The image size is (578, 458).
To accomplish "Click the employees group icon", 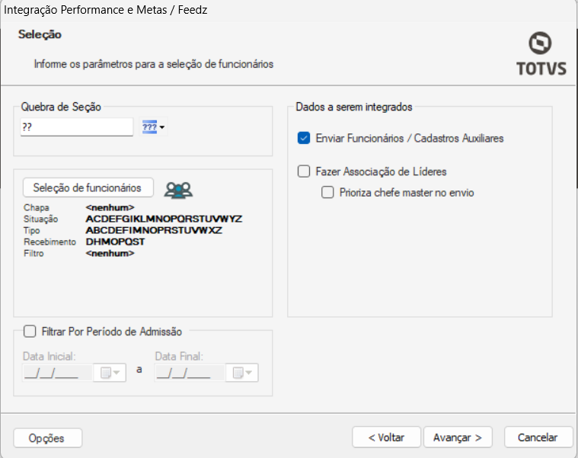I will (x=178, y=191).
